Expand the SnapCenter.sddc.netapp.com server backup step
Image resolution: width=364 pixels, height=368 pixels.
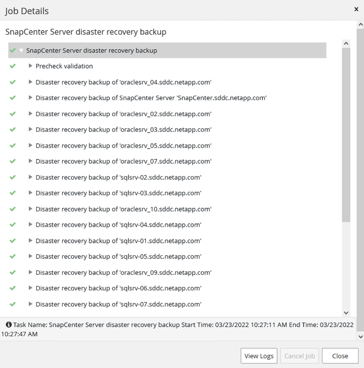30,98
